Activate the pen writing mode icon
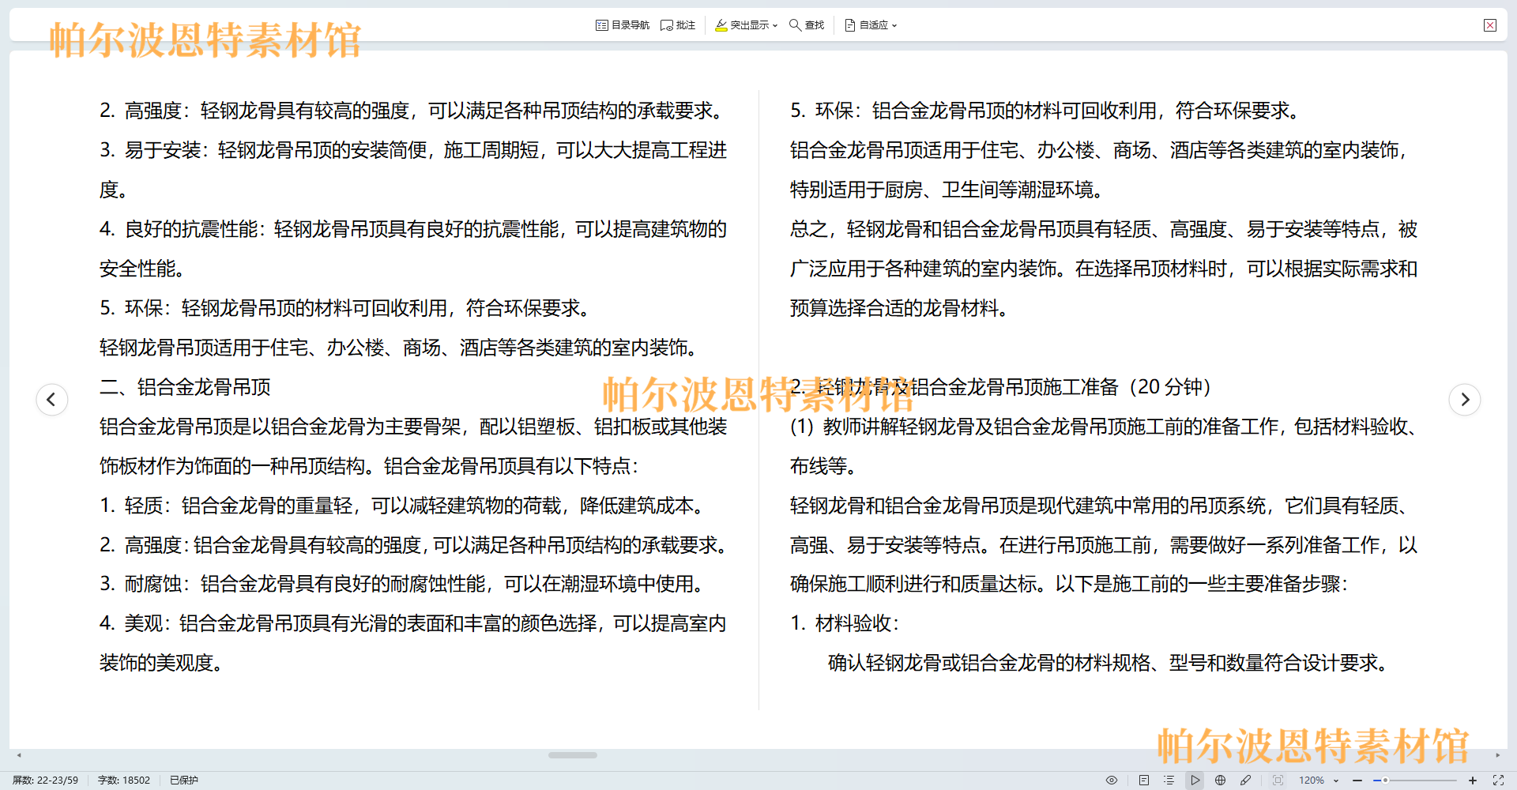 (1246, 780)
